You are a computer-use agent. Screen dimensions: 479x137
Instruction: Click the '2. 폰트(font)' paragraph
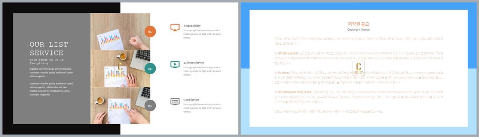point(359,78)
